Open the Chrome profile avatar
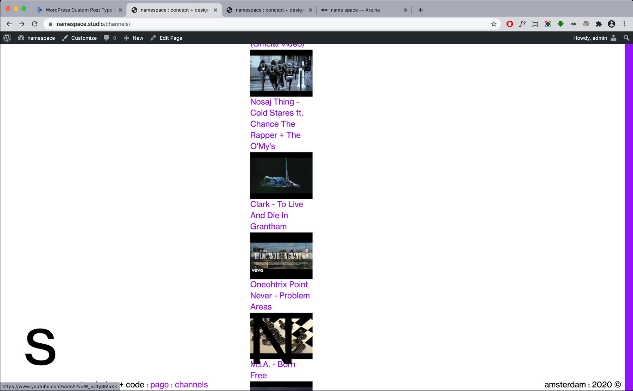633x391 pixels. (x=612, y=24)
